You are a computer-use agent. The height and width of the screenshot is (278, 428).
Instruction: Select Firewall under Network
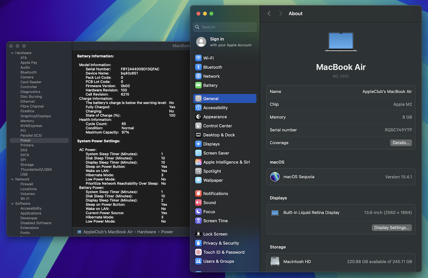(x=27, y=184)
